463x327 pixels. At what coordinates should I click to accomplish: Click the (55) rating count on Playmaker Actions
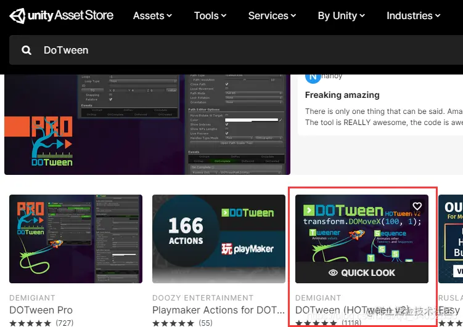click(x=205, y=323)
